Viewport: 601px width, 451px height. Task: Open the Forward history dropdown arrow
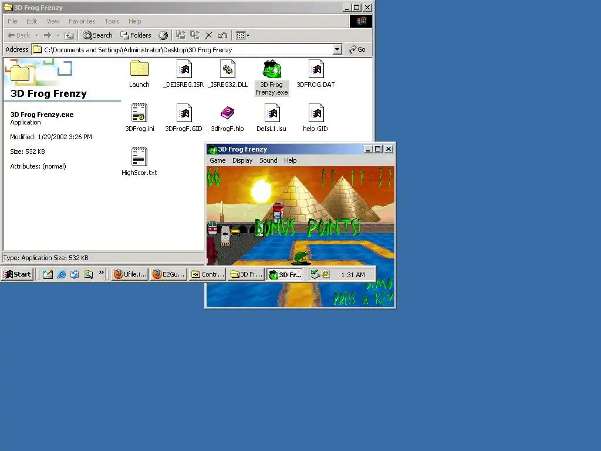point(58,35)
